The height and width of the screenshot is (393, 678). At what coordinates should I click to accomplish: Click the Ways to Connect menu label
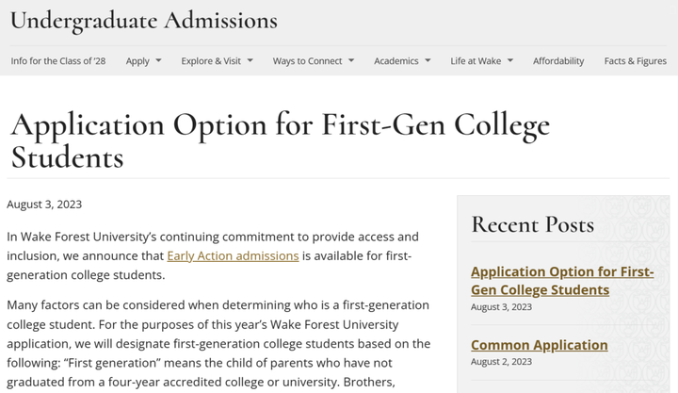307,61
